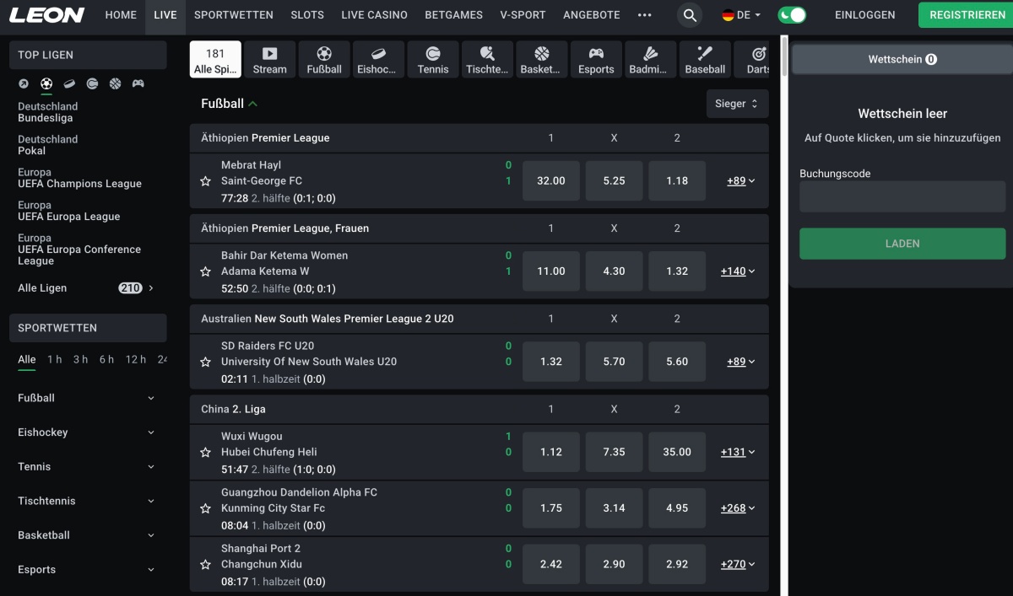Image resolution: width=1013 pixels, height=596 pixels.
Task: Expand +268 markets for Guangzhou Dandelion match
Action: 738,508
